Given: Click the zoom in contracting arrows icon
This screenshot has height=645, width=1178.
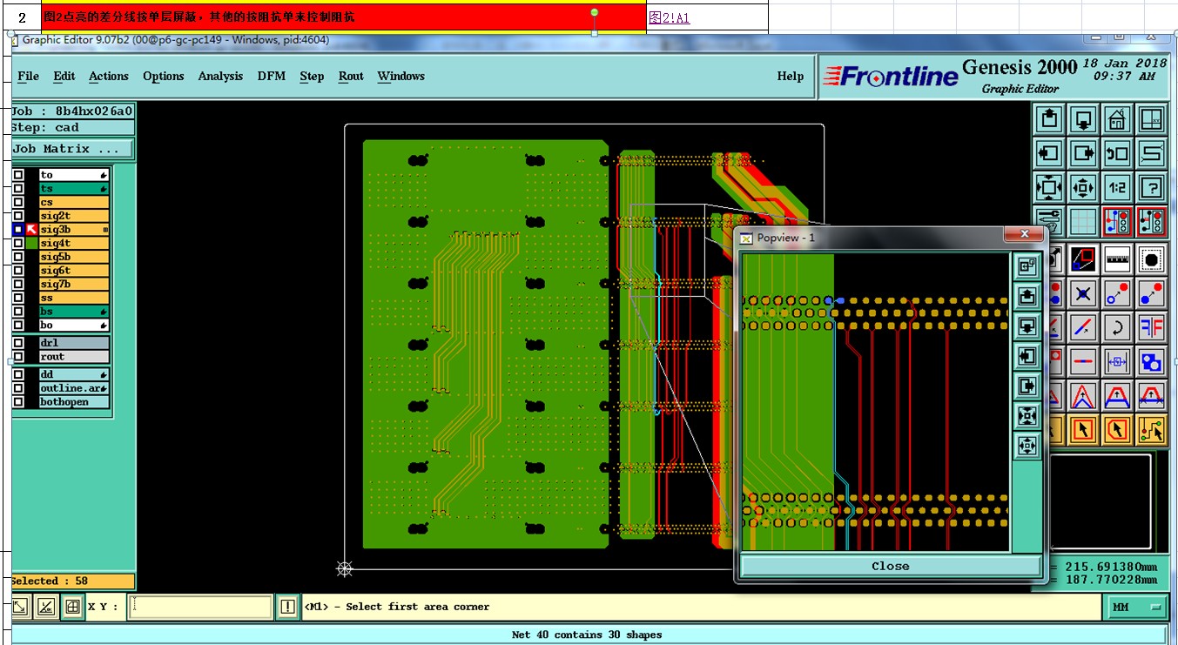Looking at the screenshot, I should [x=1083, y=187].
